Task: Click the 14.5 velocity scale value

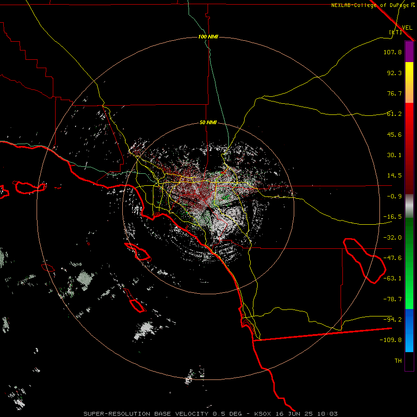Action: click(x=394, y=176)
